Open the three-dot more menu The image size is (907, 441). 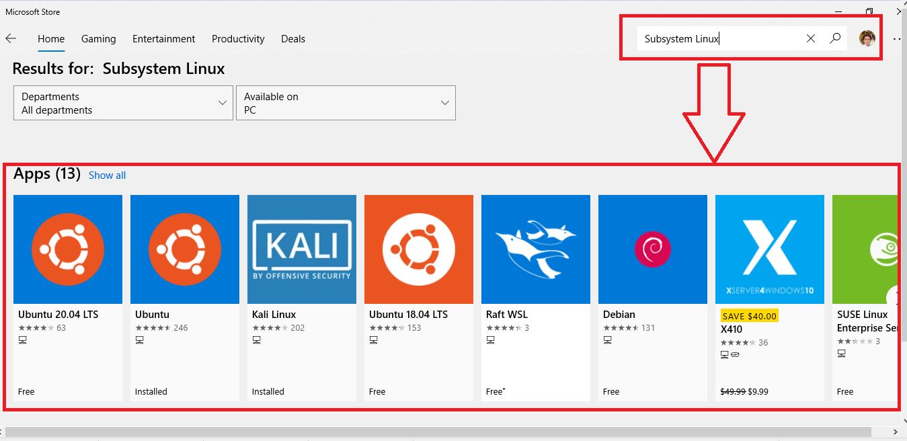click(897, 39)
